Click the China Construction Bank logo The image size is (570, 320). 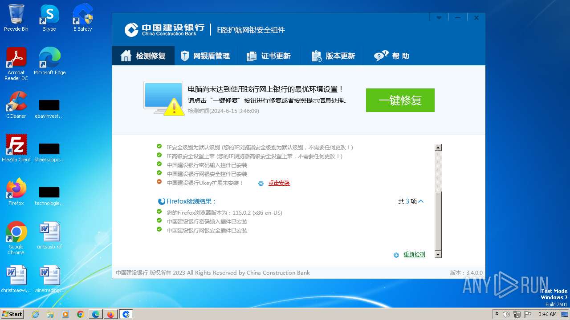point(164,30)
